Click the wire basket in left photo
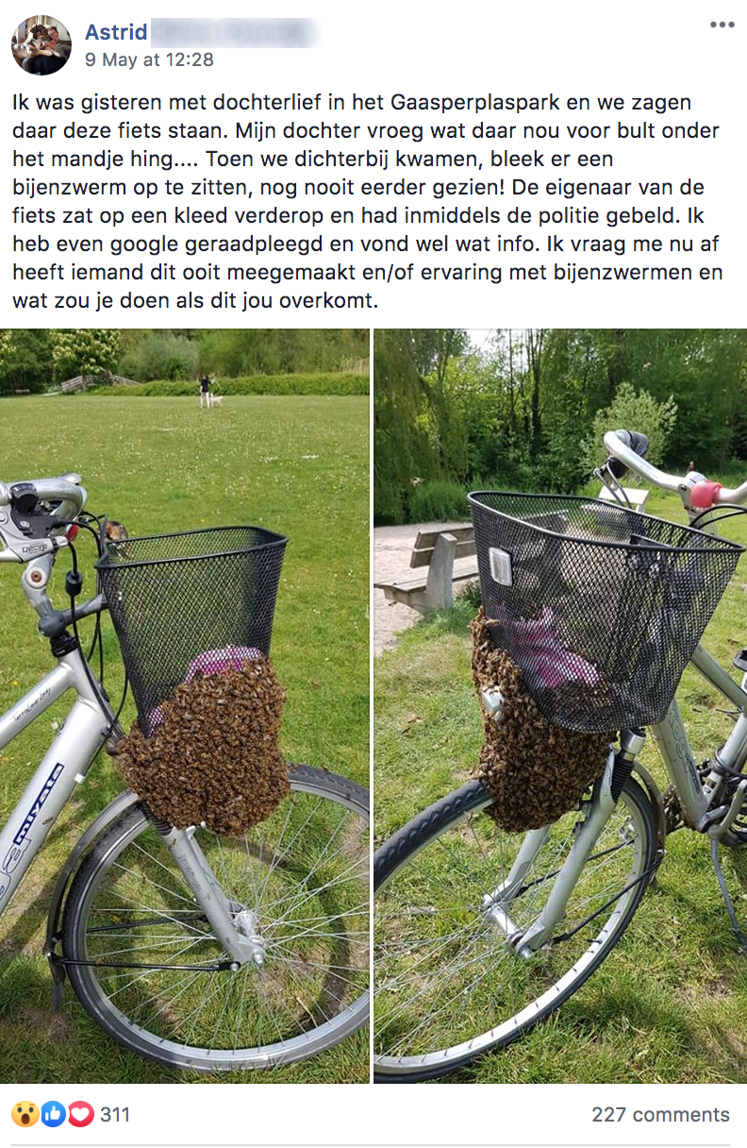 194,628
